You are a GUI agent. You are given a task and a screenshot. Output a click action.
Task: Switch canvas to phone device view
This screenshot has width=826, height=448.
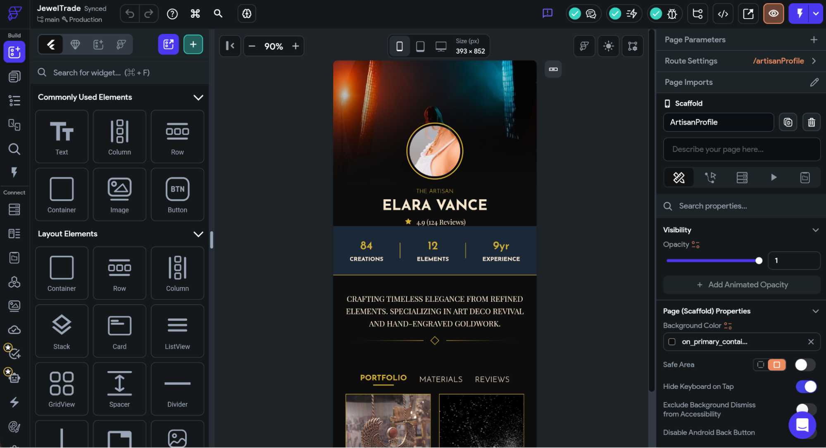400,46
